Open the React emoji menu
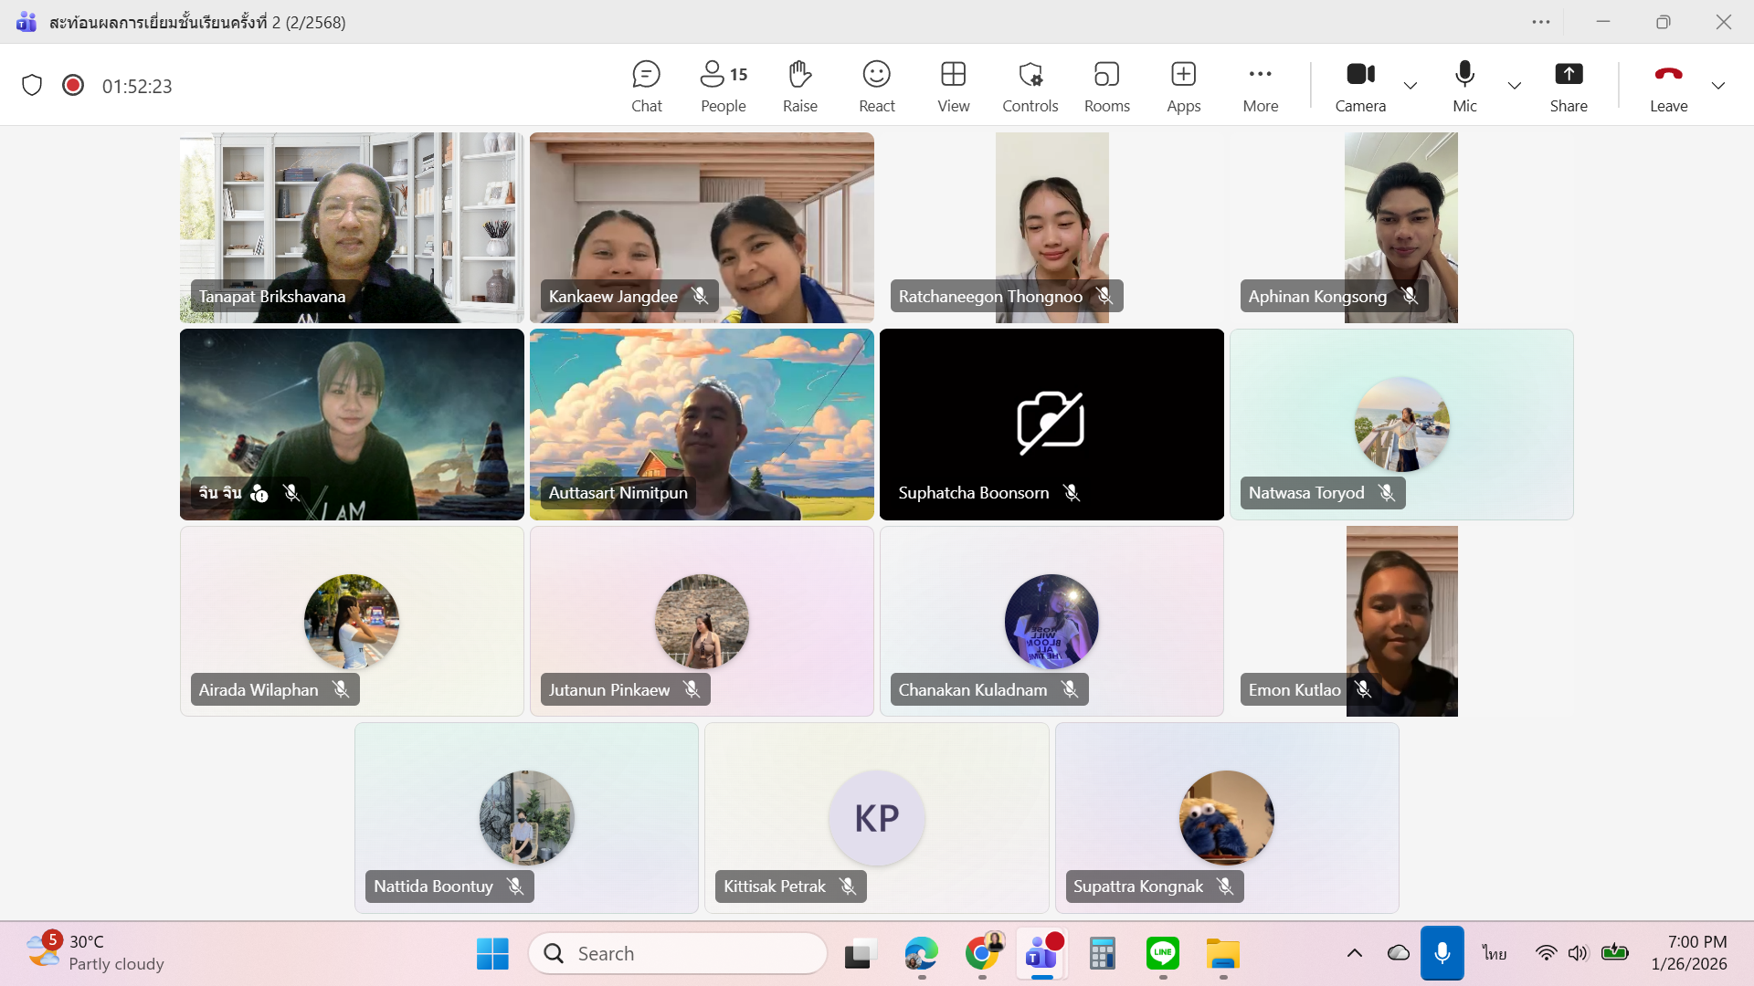The height and width of the screenshot is (986, 1754). 876,86
